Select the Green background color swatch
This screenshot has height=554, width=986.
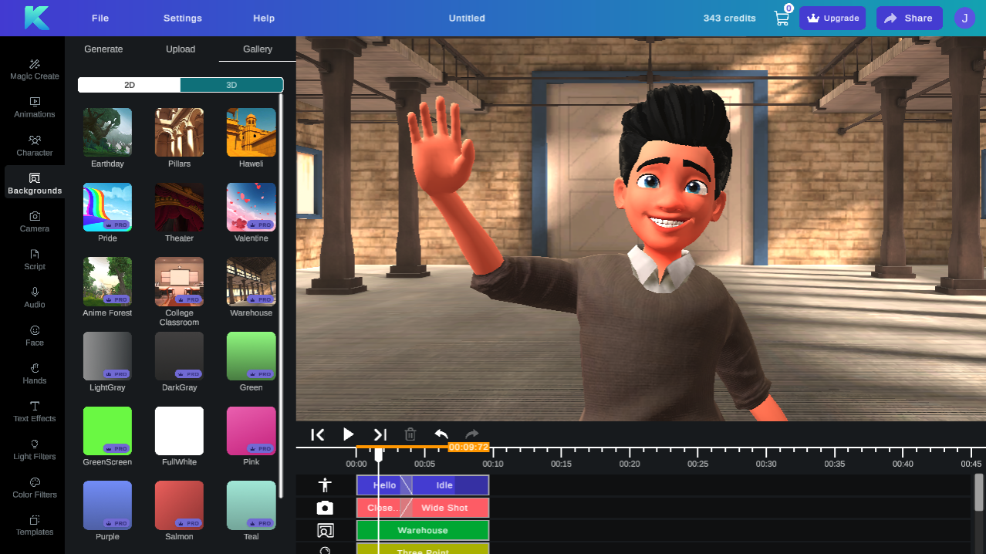tap(251, 356)
